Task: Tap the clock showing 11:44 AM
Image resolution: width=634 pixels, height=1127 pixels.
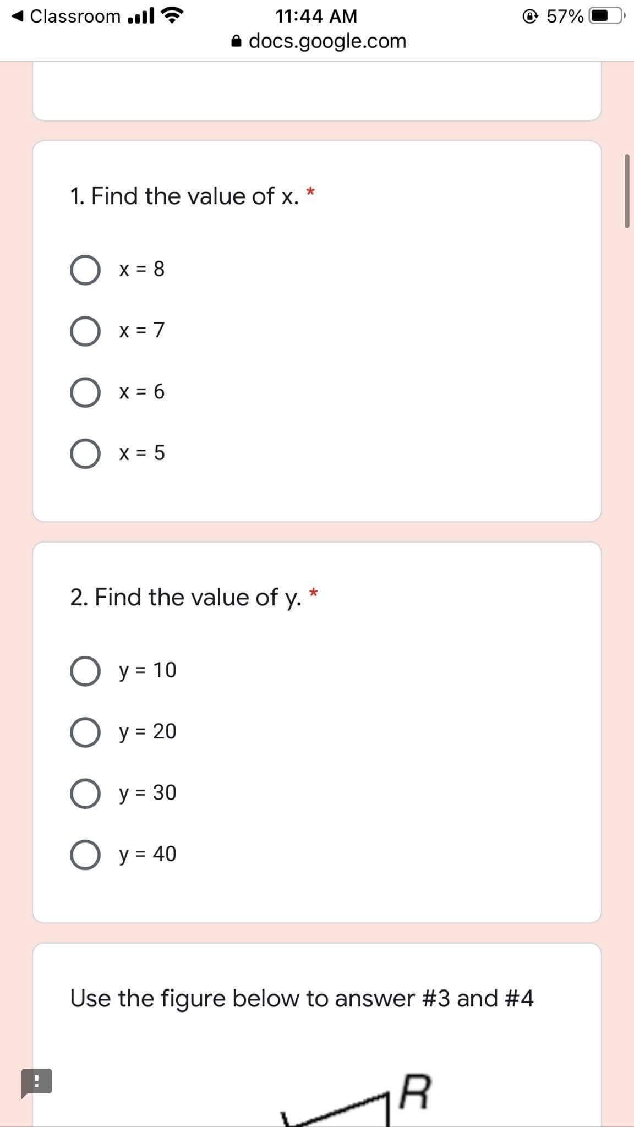Action: click(316, 16)
